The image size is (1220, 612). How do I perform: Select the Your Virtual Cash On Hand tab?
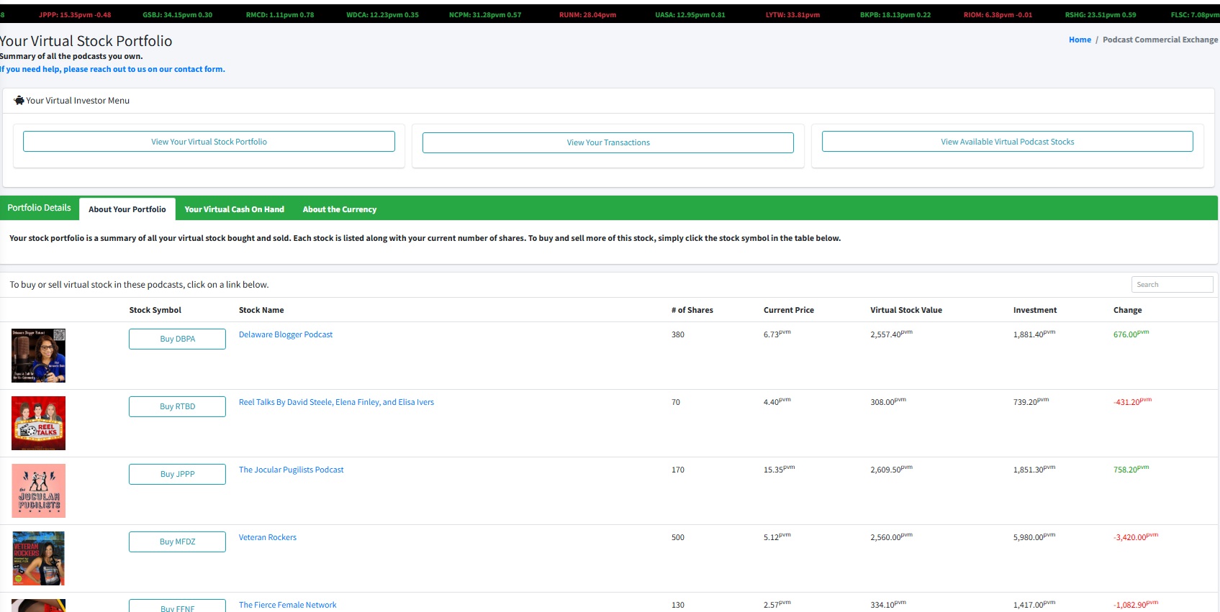(234, 209)
